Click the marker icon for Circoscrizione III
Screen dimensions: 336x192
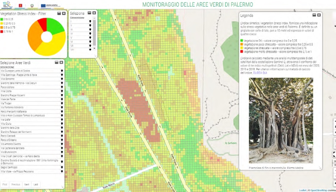tap(90, 29)
